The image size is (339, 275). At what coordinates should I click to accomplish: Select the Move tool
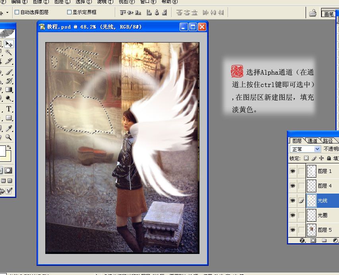(9, 44)
